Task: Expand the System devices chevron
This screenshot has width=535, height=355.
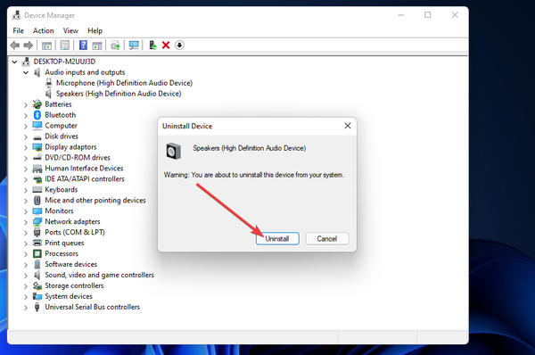Action: (26, 297)
